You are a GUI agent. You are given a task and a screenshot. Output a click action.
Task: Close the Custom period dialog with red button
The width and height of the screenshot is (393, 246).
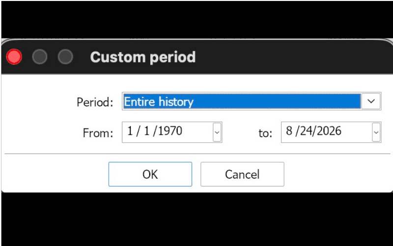14,57
